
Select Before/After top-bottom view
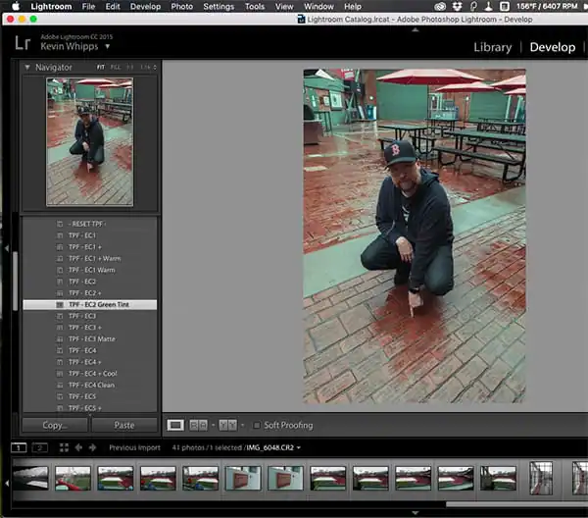click(x=227, y=425)
